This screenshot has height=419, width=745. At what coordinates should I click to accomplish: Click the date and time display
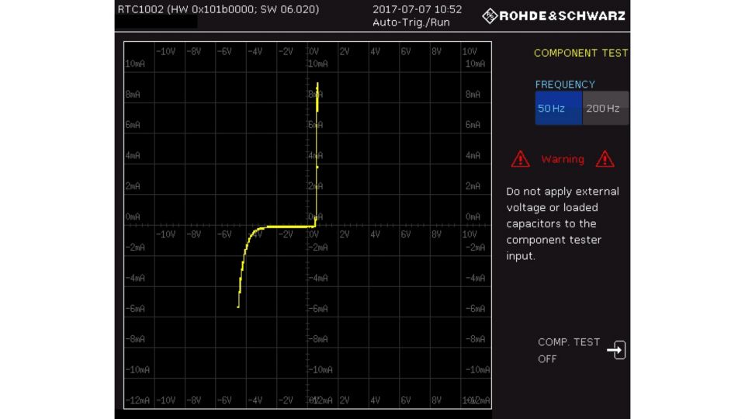pos(417,9)
